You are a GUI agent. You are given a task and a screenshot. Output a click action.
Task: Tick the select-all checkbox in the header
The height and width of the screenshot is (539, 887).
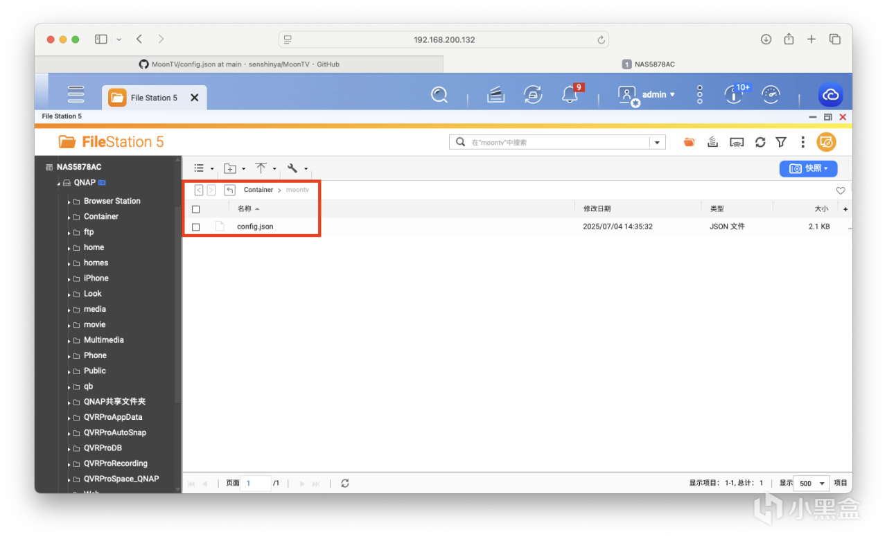[x=196, y=209]
